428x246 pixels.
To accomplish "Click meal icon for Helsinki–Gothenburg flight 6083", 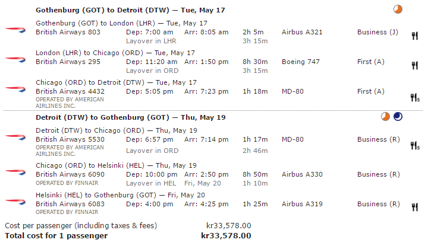I will coord(414,207).
